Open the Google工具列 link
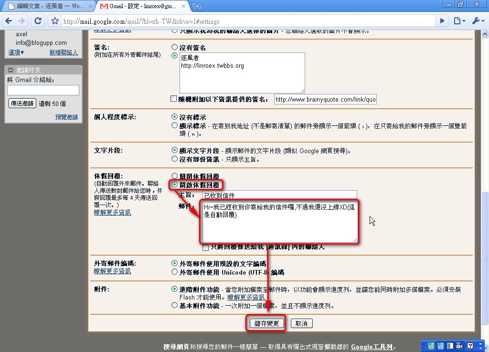This screenshot has height=352, width=489. pos(372,347)
